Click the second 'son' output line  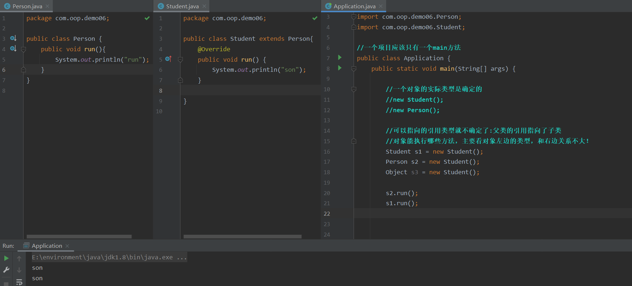[37, 278]
